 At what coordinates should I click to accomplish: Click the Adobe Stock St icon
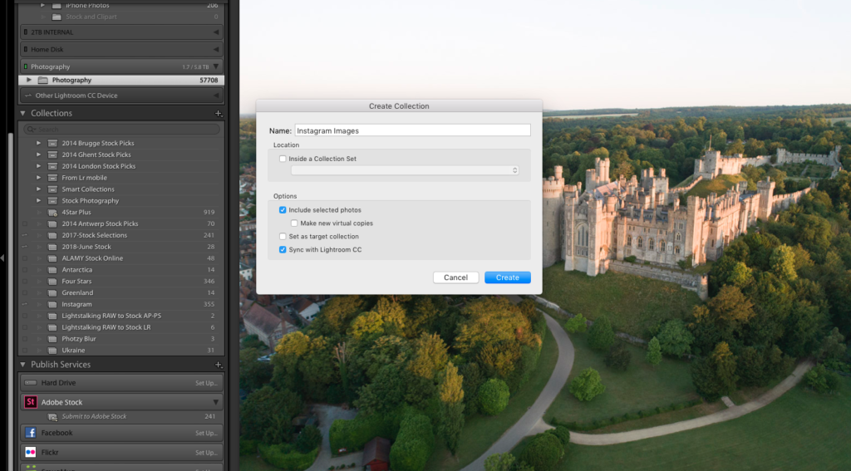tap(31, 402)
